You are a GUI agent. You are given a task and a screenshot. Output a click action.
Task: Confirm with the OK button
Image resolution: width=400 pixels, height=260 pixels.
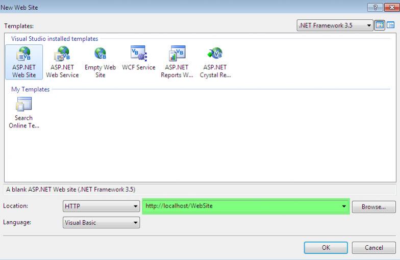(326, 248)
